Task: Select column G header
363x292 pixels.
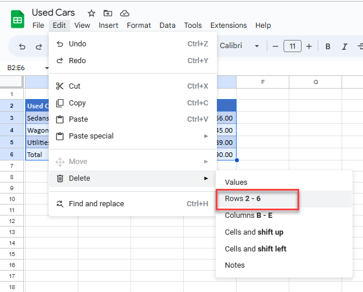Action: point(315,82)
